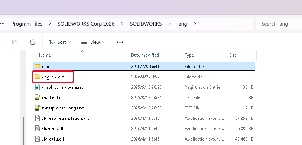Click the breadcrumb overflow ellipsis
Screen dimensions: 302x145
2,24
